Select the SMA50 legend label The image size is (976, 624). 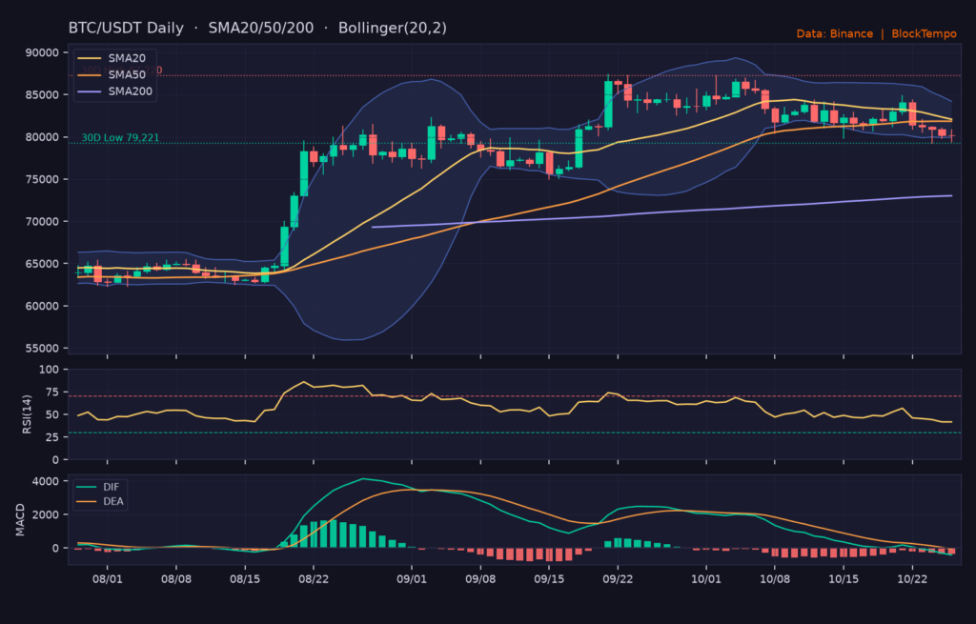(127, 74)
